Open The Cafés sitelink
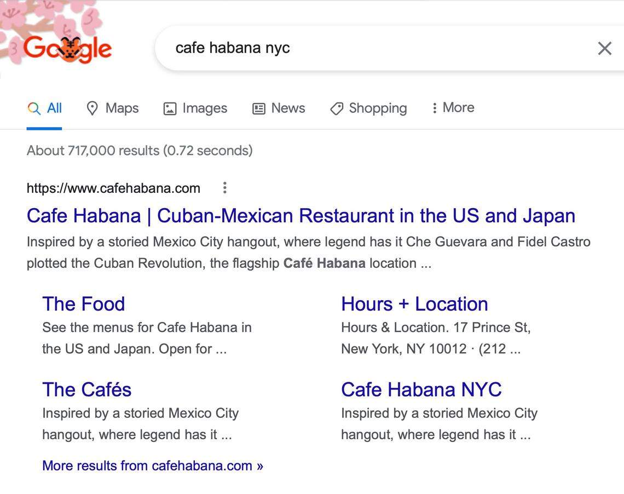 click(86, 389)
